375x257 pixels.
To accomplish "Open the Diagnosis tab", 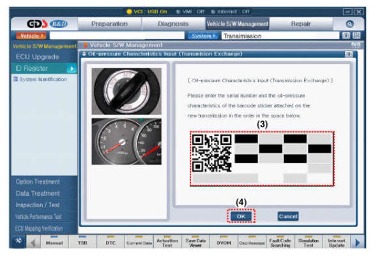I will (173, 24).
